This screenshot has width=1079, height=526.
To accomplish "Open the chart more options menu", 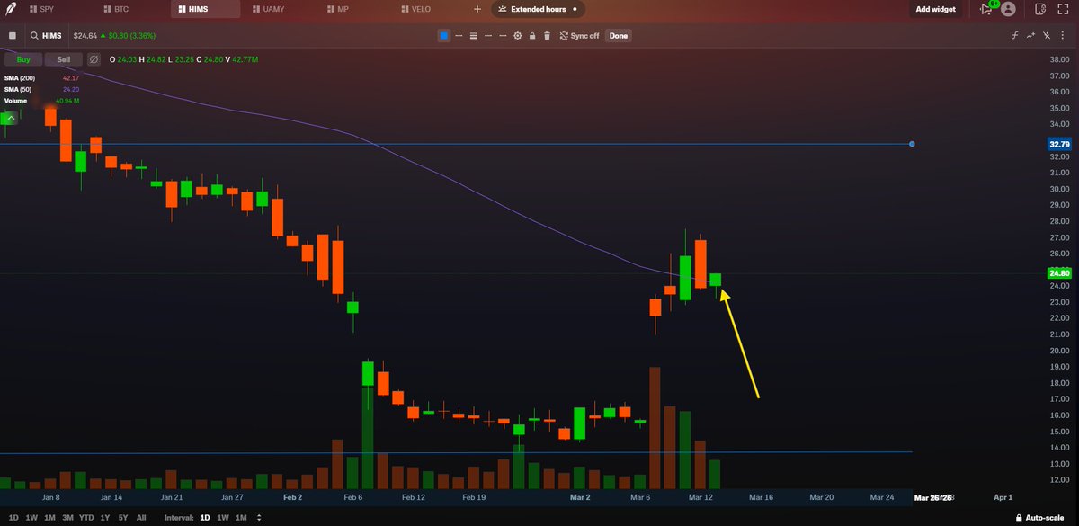I will (1063, 36).
